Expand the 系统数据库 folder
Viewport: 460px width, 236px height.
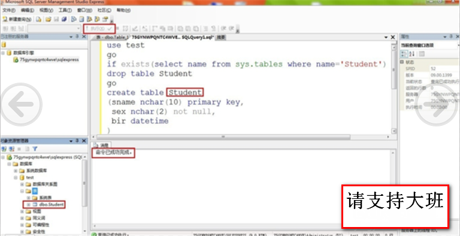[16, 171]
